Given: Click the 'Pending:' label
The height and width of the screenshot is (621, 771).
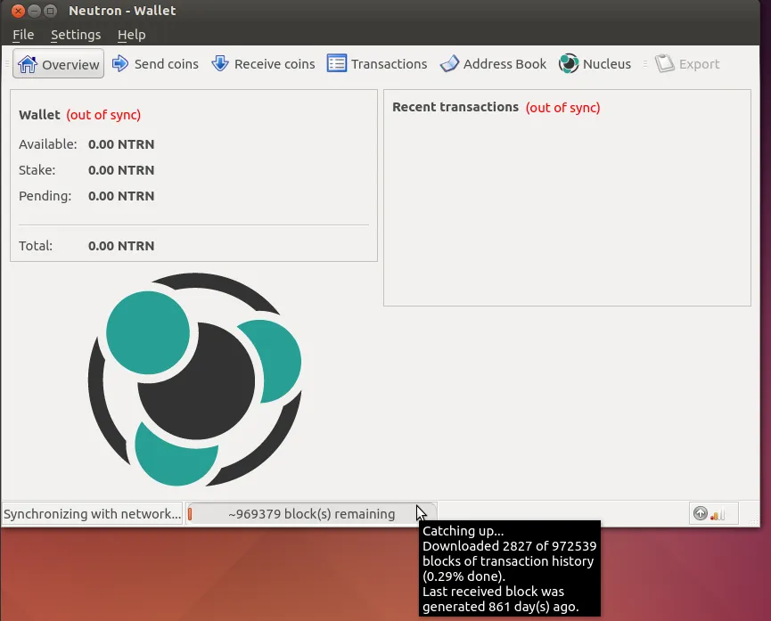Looking at the screenshot, I should 45,196.
